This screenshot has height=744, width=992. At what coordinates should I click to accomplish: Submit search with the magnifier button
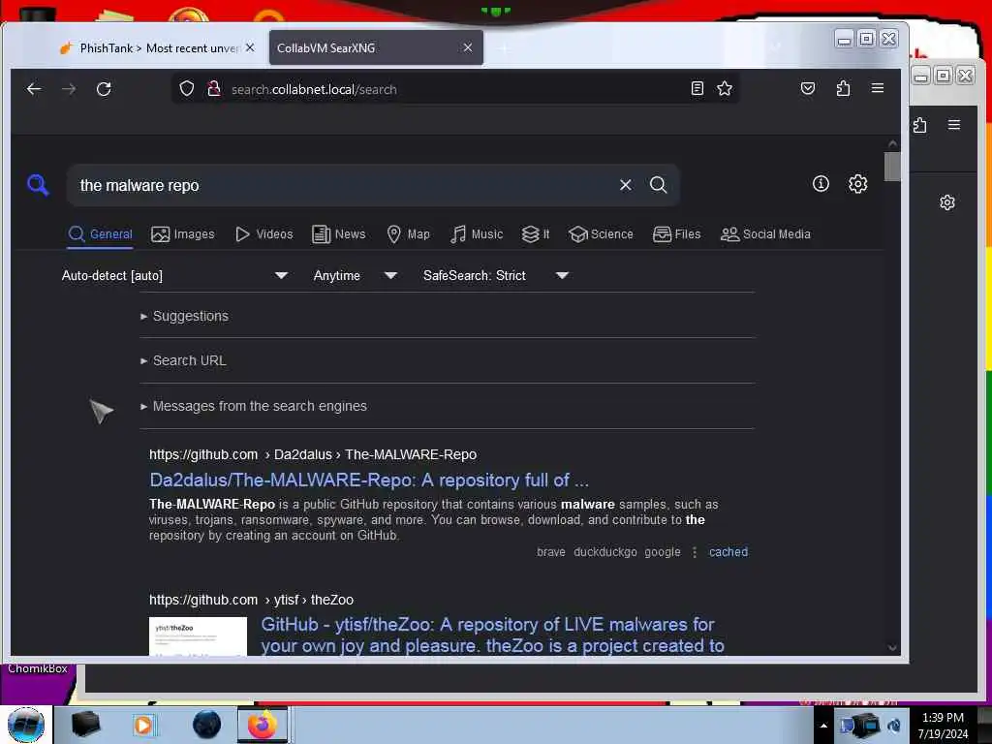tap(658, 185)
